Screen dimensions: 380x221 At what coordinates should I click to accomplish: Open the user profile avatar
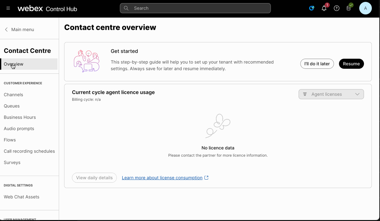(365, 8)
